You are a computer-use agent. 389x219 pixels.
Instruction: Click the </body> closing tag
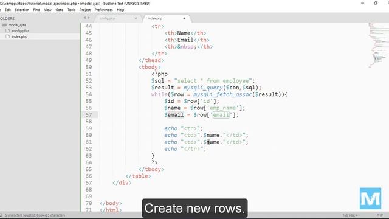point(111,203)
